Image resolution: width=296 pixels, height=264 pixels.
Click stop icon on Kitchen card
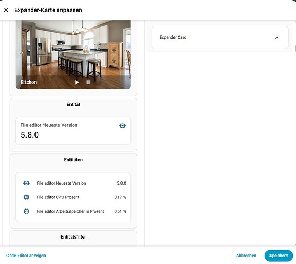(89, 83)
